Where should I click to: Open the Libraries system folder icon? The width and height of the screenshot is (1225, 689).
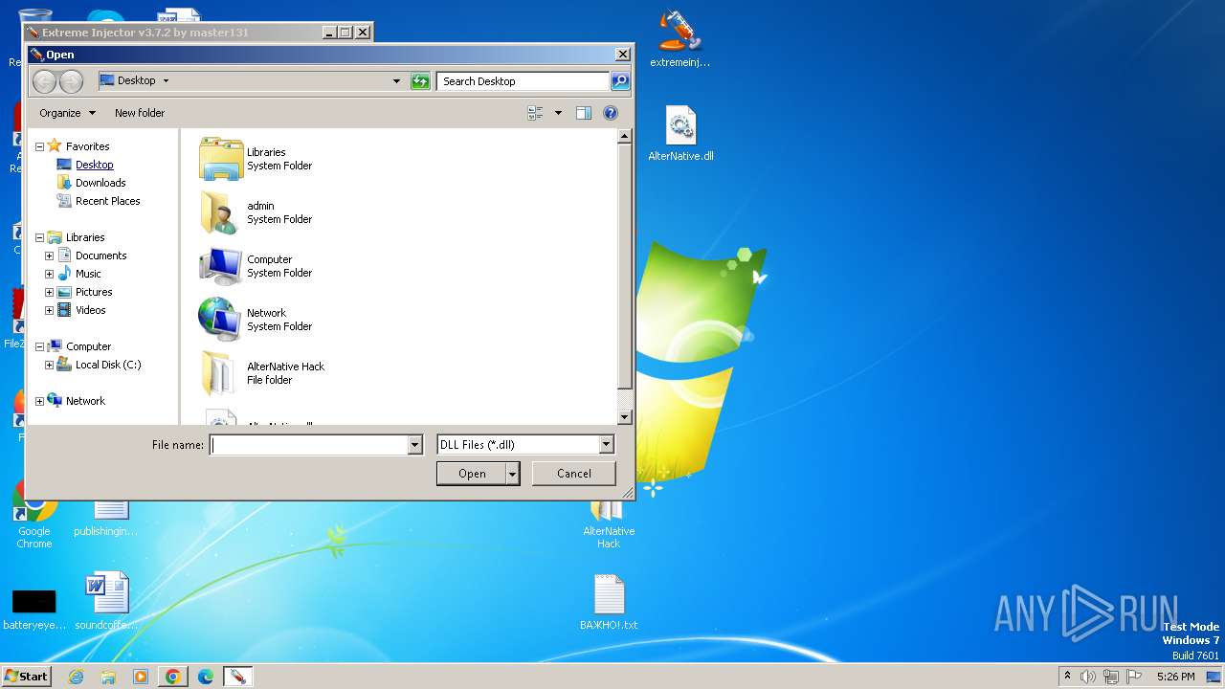click(x=221, y=159)
